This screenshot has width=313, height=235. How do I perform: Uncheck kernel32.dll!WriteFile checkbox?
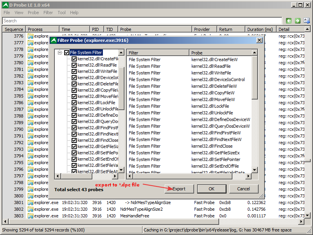click(x=74, y=71)
